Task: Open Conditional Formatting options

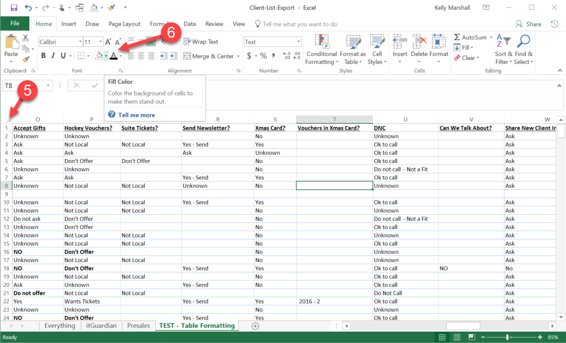Action: coord(321,49)
